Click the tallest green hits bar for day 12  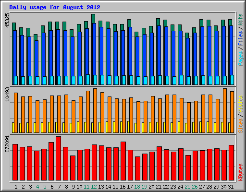93,18
